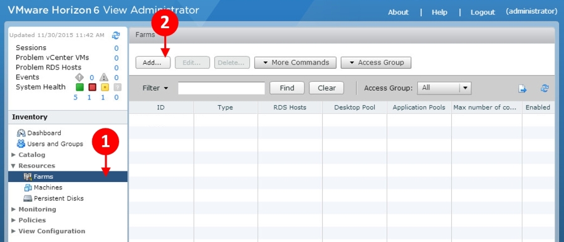The width and height of the screenshot is (564, 242).
Task: Click the Edit... button
Action: click(x=192, y=63)
